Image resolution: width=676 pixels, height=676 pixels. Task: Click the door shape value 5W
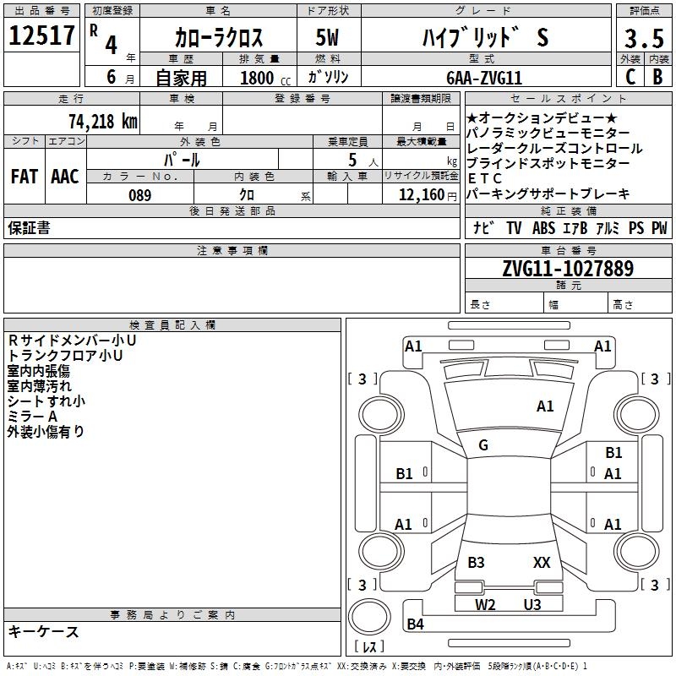coord(328,37)
